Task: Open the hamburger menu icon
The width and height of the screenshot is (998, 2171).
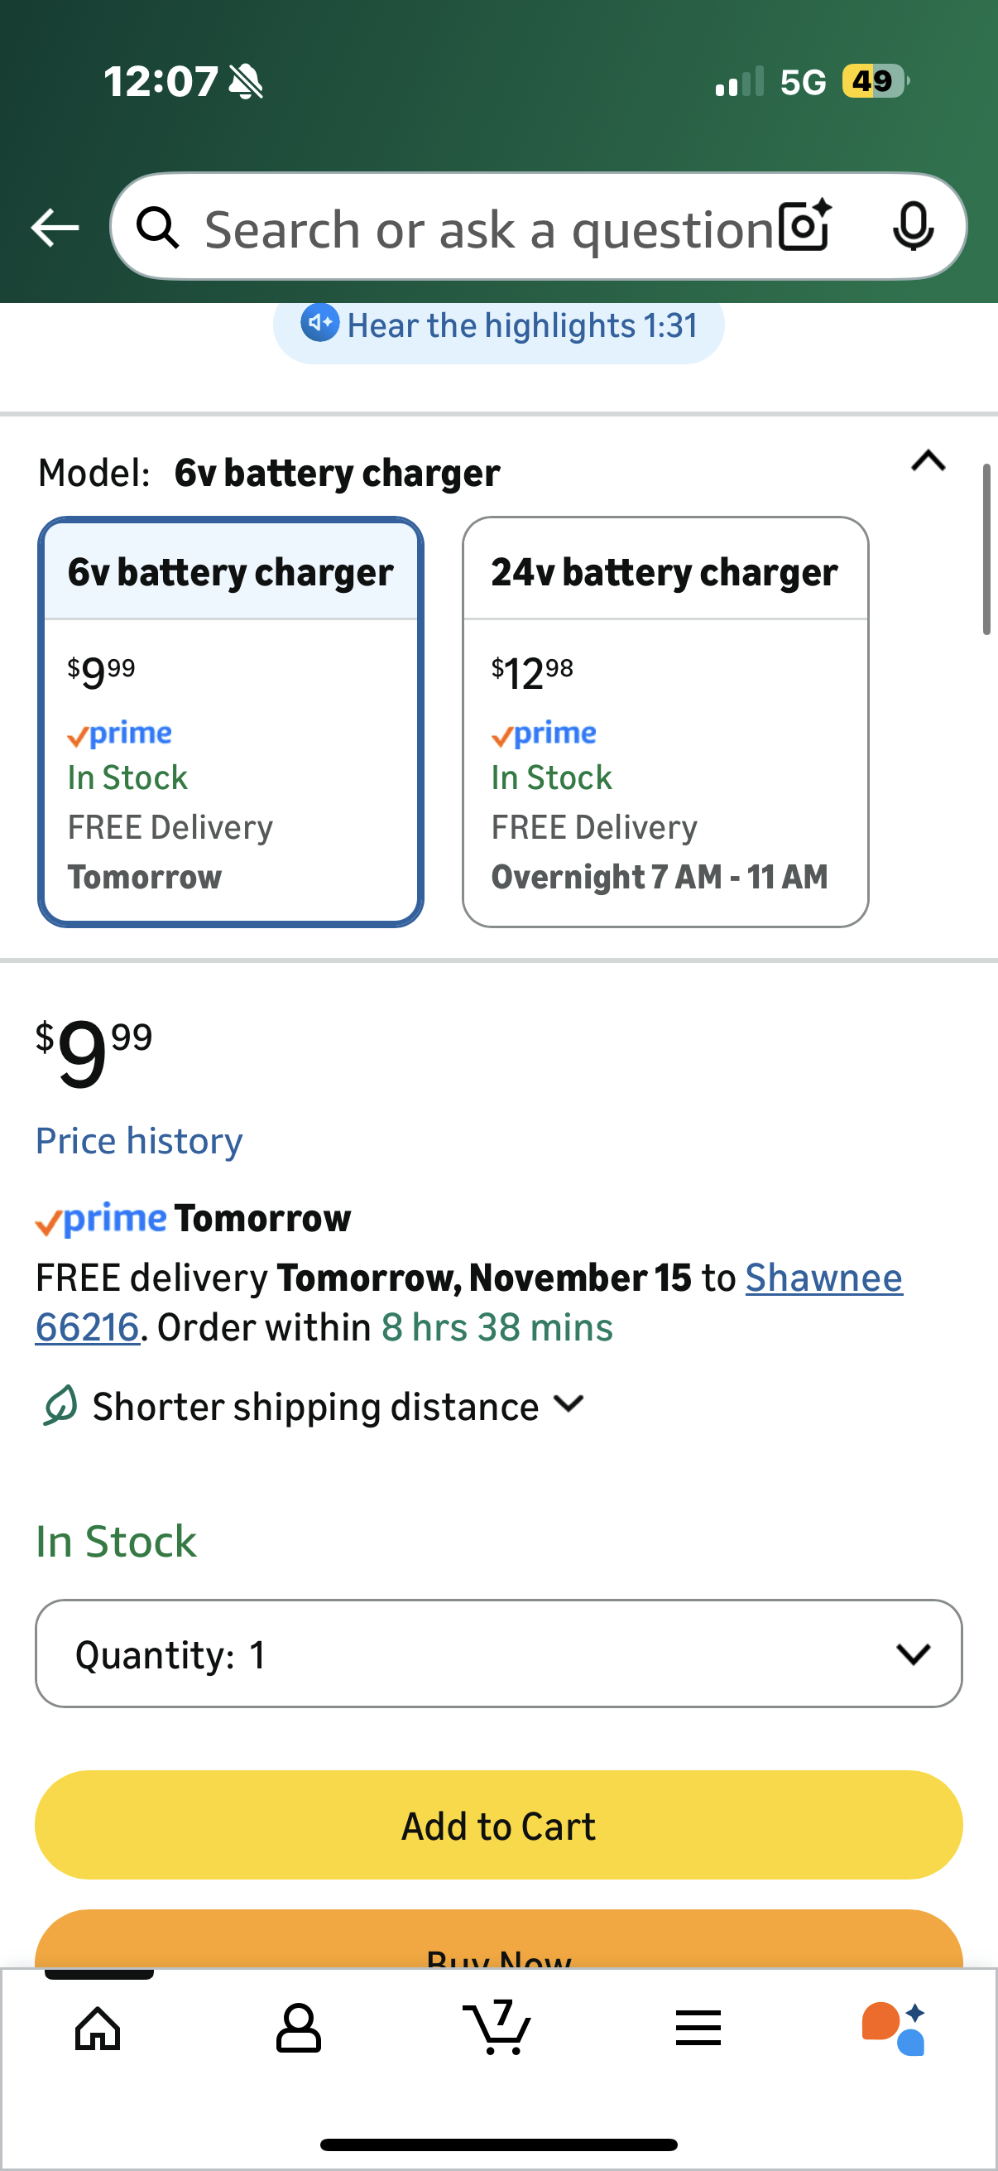Action: (x=698, y=2029)
